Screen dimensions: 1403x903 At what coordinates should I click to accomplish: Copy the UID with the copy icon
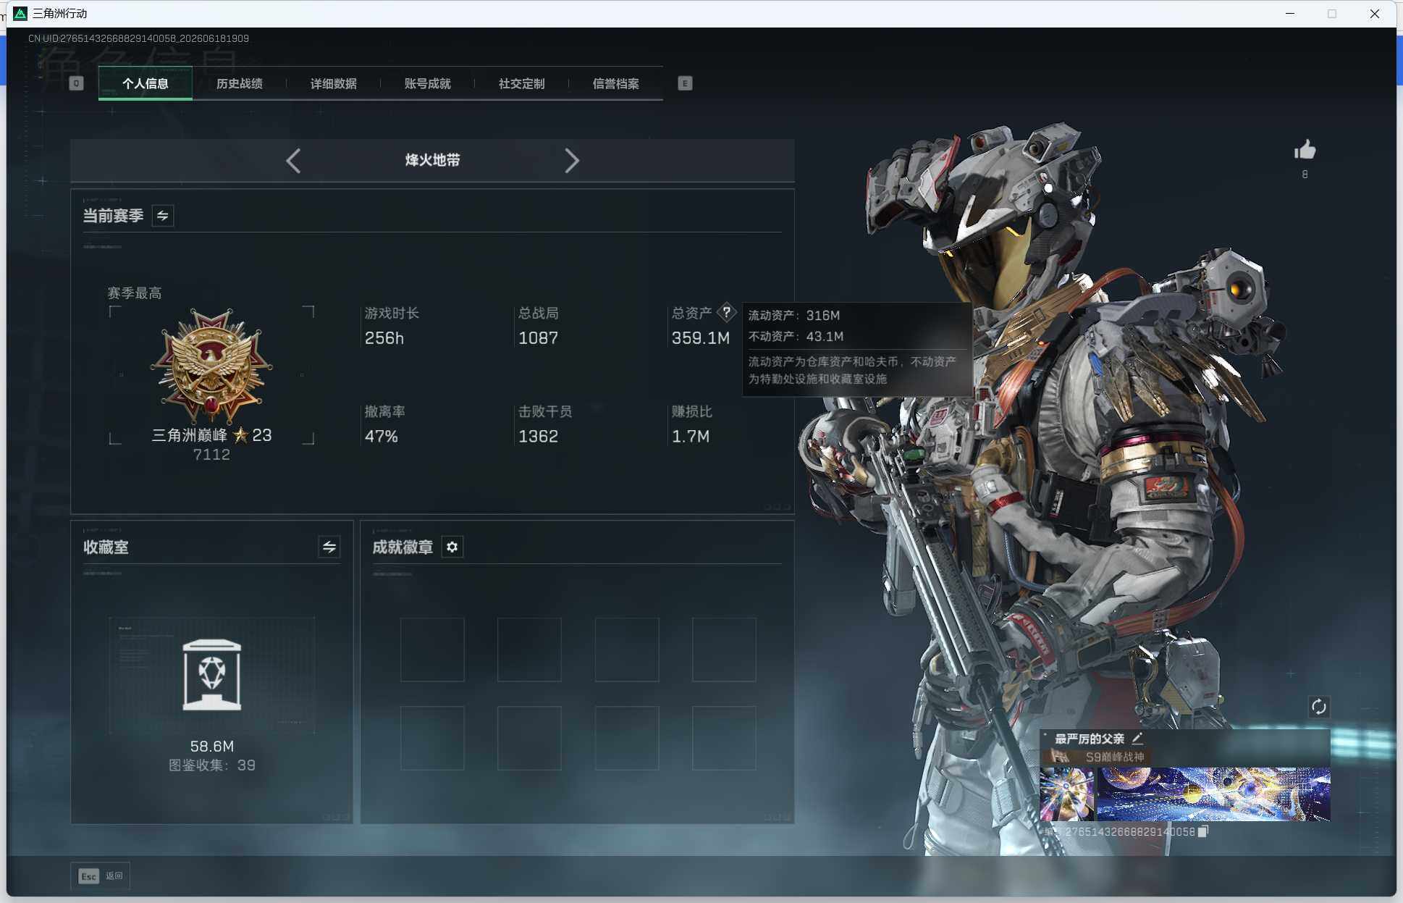point(1203,831)
